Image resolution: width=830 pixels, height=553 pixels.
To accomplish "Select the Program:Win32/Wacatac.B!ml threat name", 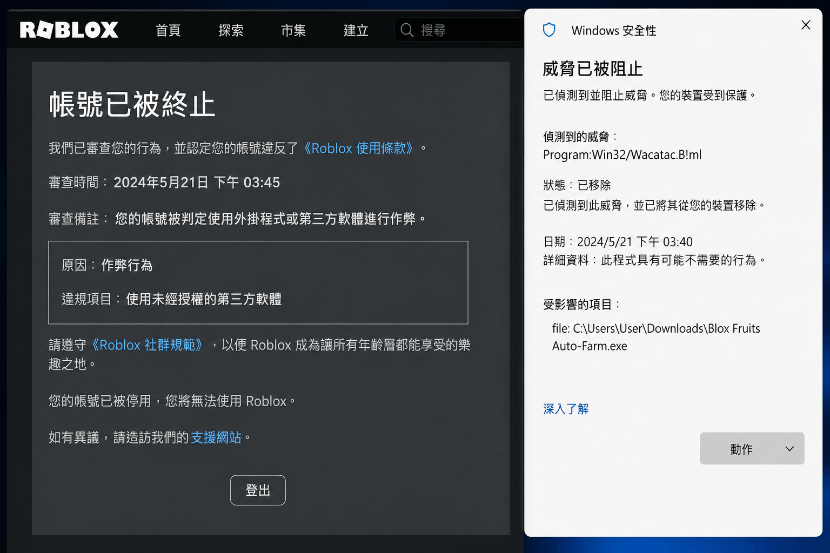I will pyautogui.click(x=622, y=155).
